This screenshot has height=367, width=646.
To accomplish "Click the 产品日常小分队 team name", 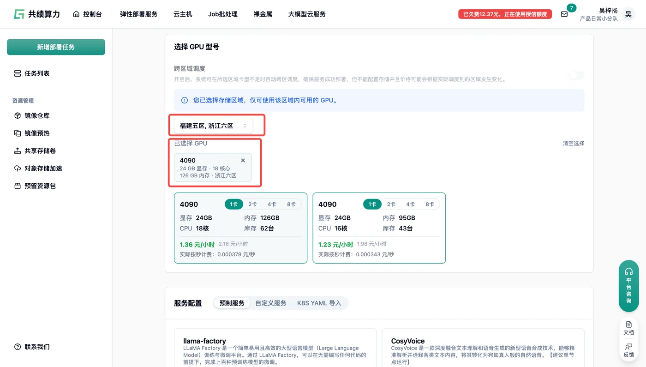I will pyautogui.click(x=598, y=18).
